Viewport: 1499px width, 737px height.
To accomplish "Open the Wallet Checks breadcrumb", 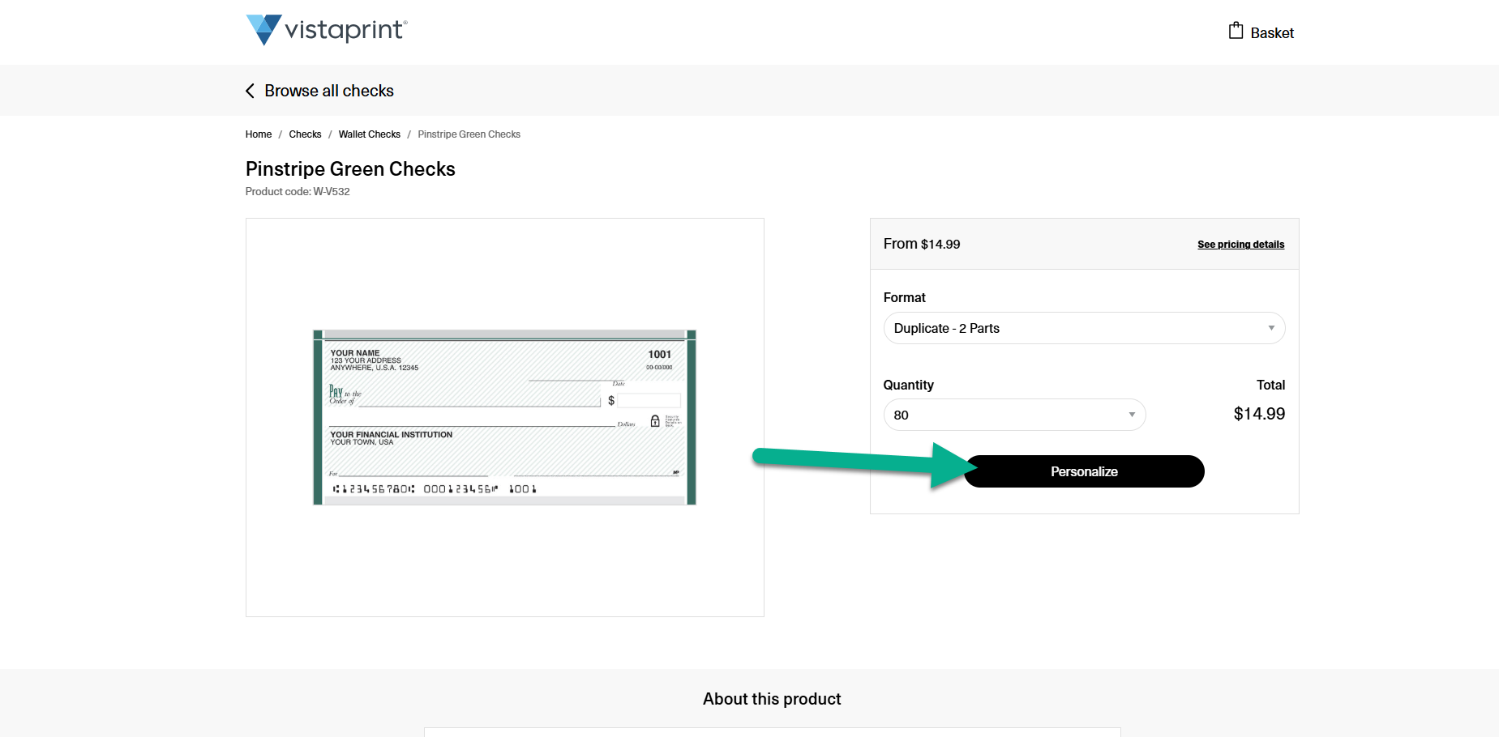I will [370, 134].
